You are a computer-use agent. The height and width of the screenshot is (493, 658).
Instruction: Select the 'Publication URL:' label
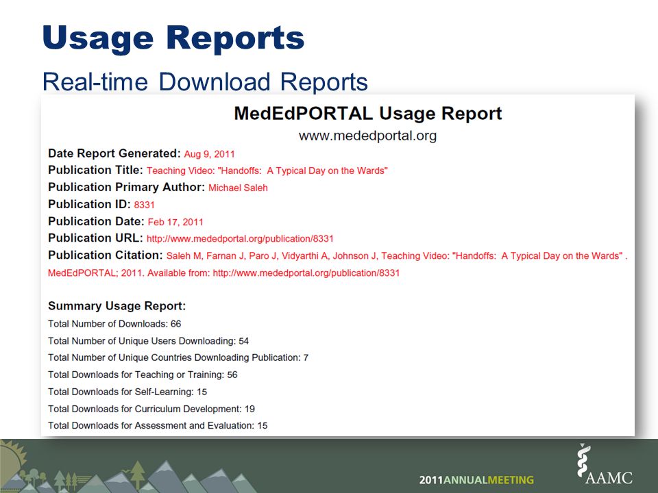96,238
